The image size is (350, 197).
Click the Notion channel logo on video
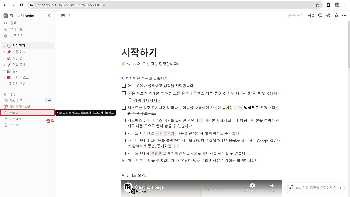point(128,187)
